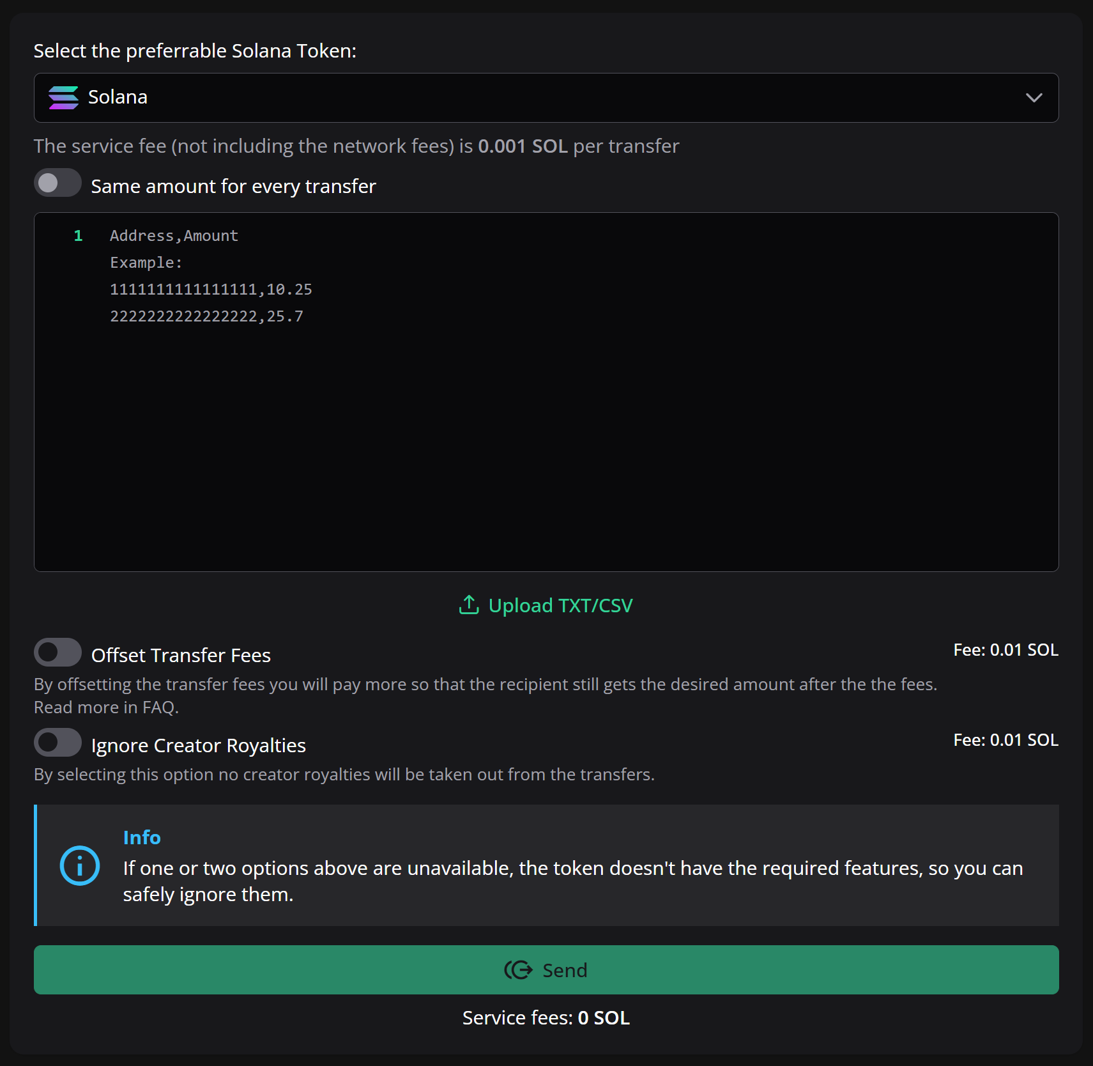Toggle Same amount for every transfer
The height and width of the screenshot is (1066, 1093).
coord(57,183)
